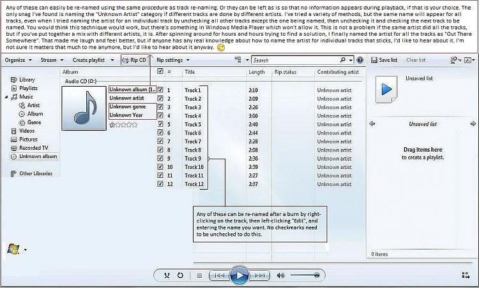Open the search options dropdown arrow

(351, 61)
